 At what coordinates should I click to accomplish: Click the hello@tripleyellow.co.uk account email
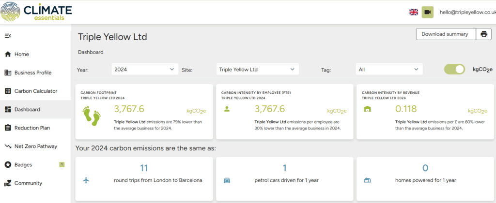click(467, 12)
